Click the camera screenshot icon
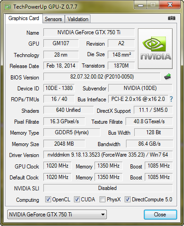The height and width of the screenshot is (226, 184). coord(172,18)
